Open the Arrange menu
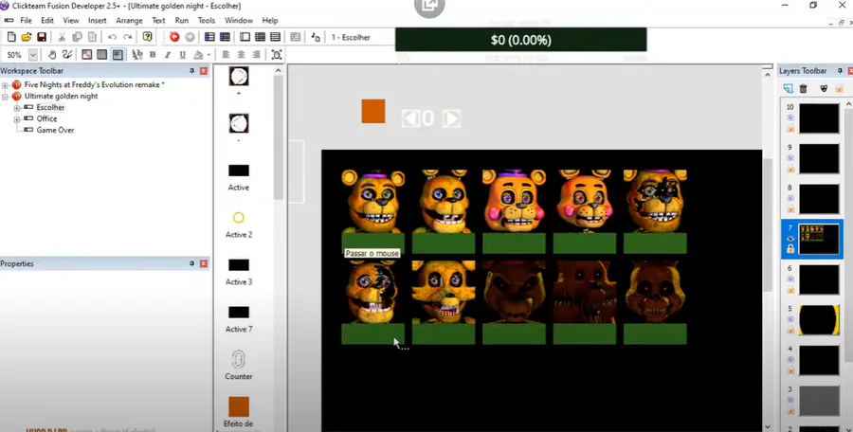 pyautogui.click(x=129, y=20)
